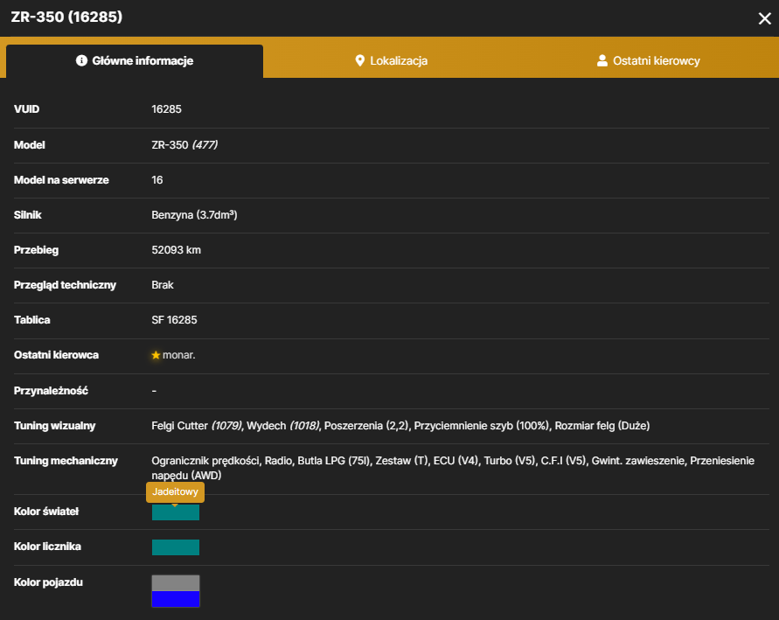Click the Tablica label

click(31, 320)
